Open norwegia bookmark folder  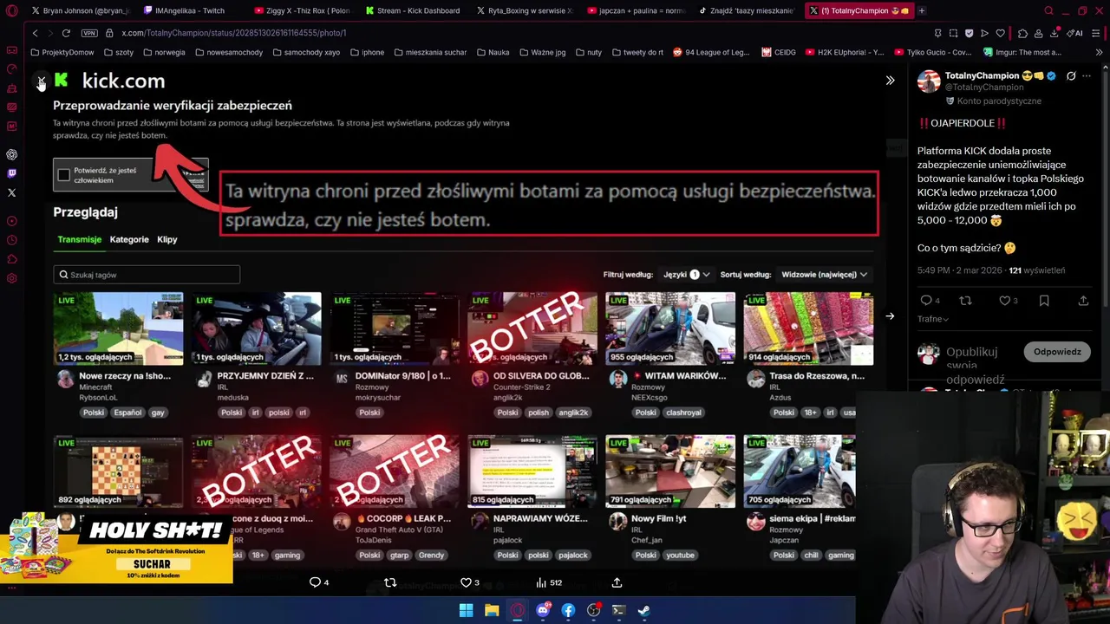pyautogui.click(x=163, y=52)
